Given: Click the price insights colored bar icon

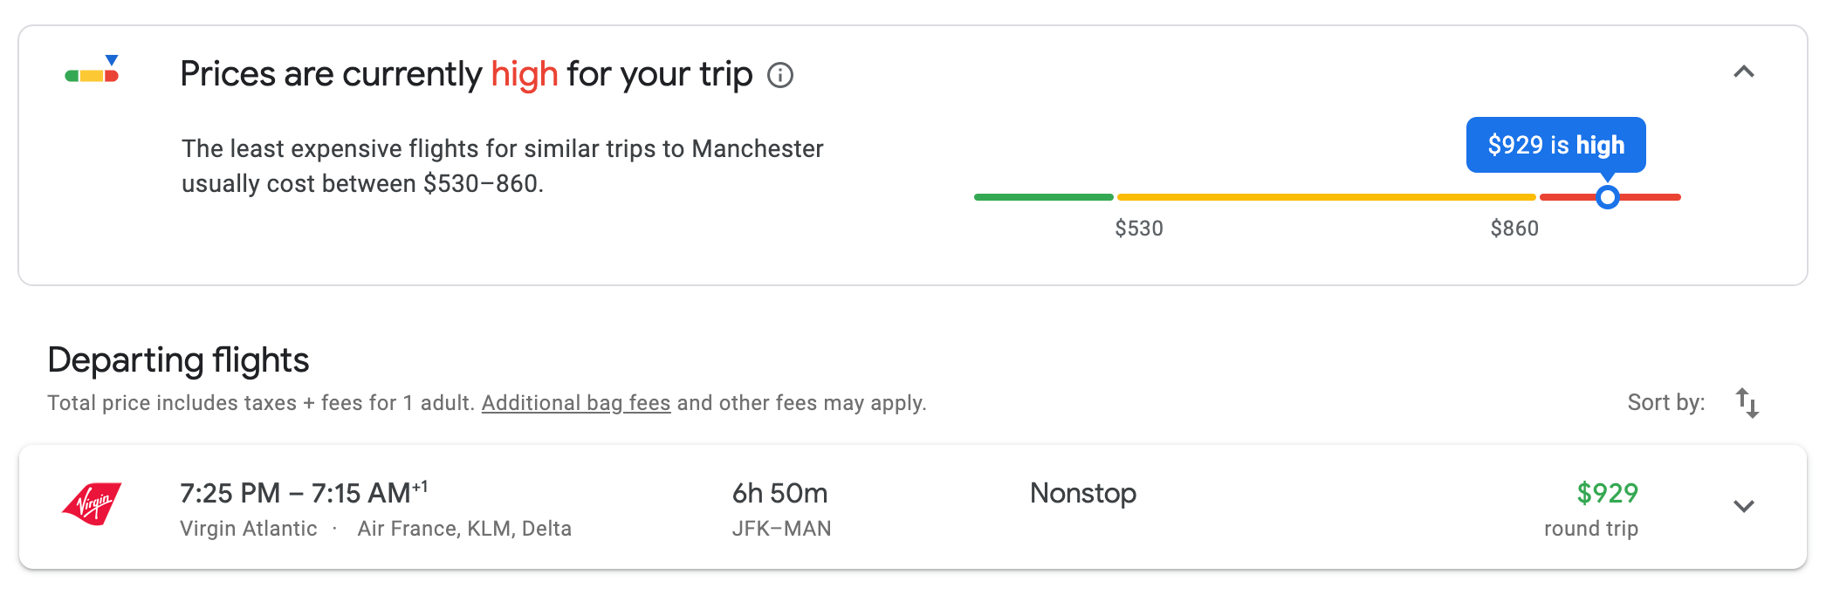Looking at the screenshot, I should click(x=93, y=71).
